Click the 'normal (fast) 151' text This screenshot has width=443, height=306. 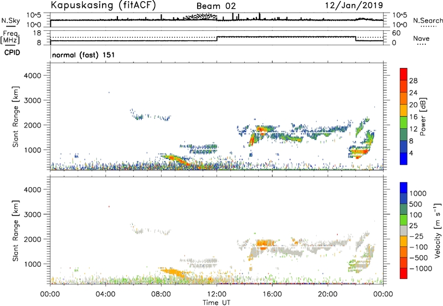(x=84, y=55)
